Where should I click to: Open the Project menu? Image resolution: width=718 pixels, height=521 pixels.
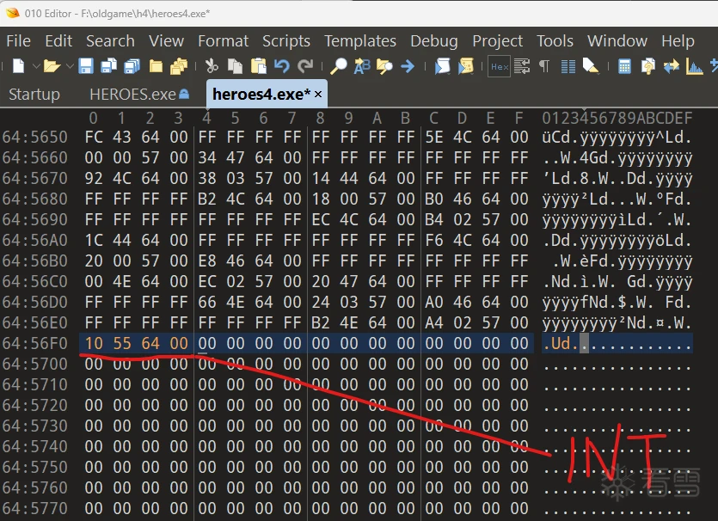click(497, 41)
